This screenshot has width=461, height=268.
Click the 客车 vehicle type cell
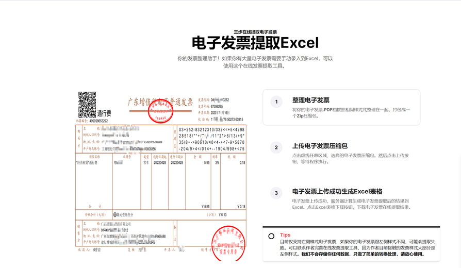tap(146, 162)
